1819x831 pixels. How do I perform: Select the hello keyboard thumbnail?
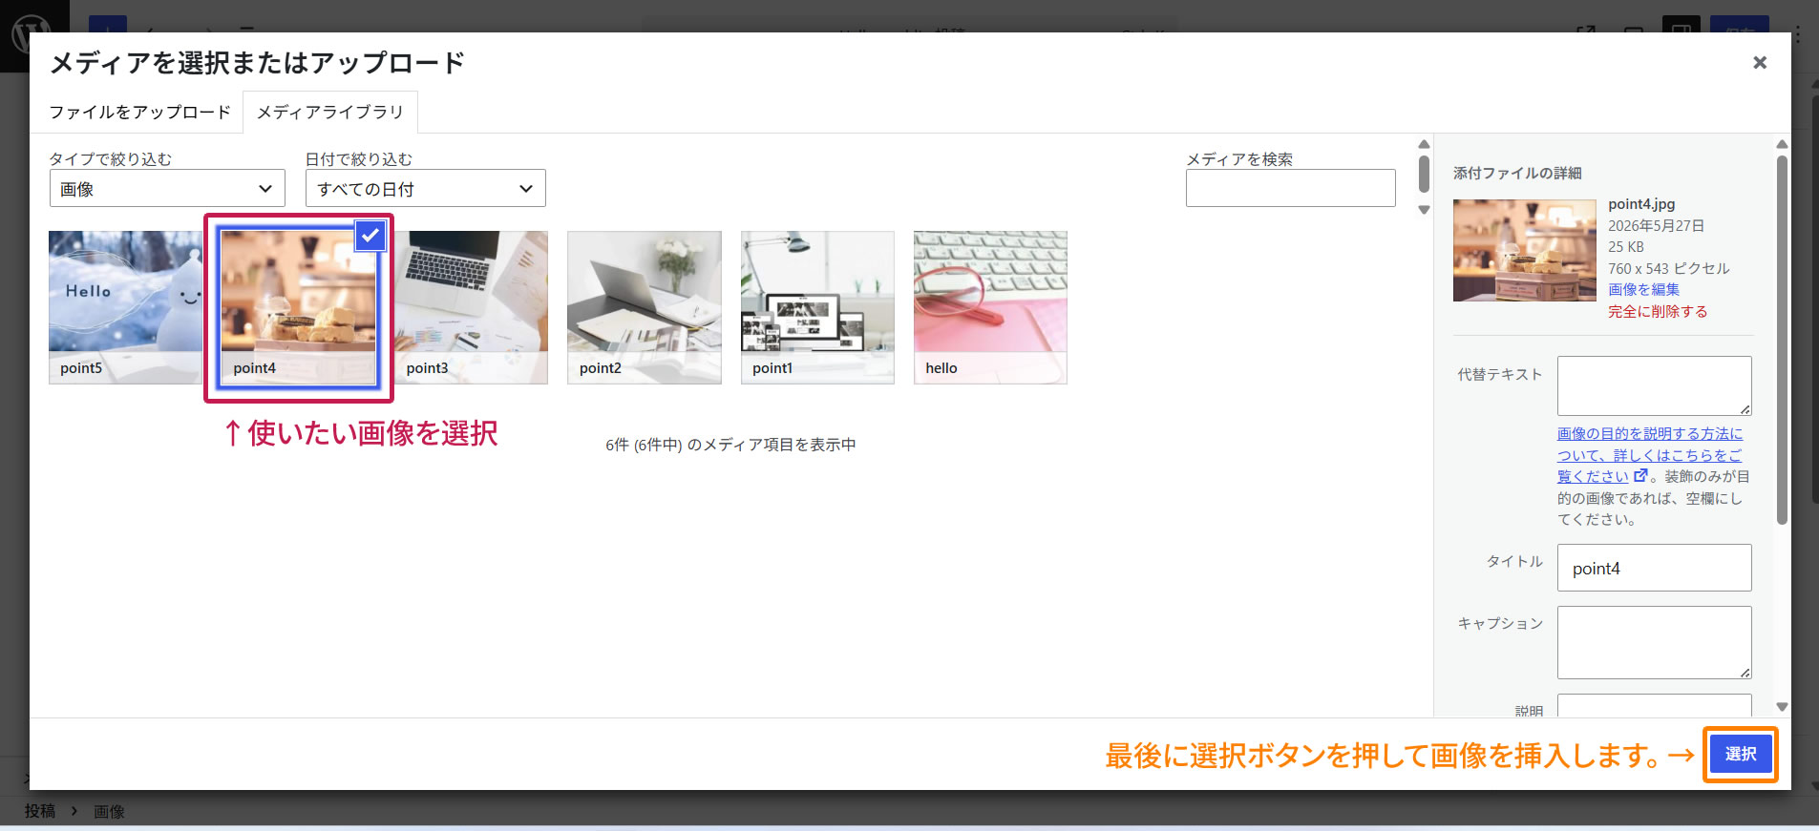pos(990,307)
